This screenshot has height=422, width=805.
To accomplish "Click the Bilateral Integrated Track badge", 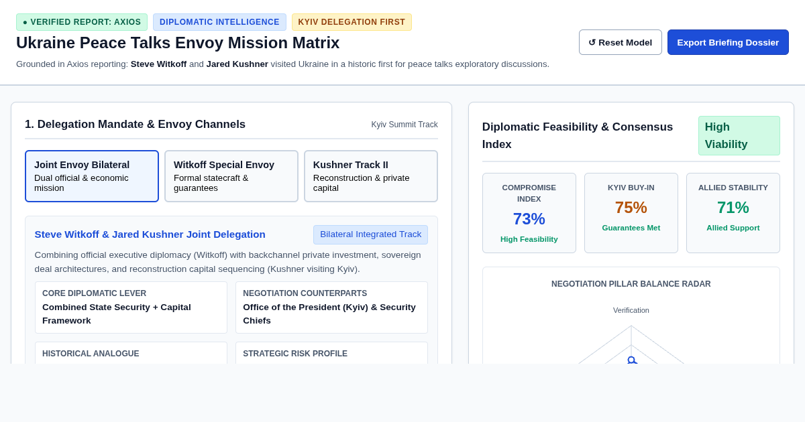I will (370, 234).
